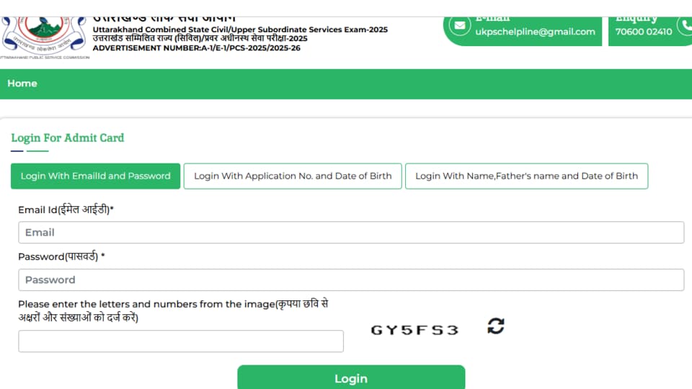Click the captcha instruction text label
Viewport: 692px width, 389px height.
point(173,310)
